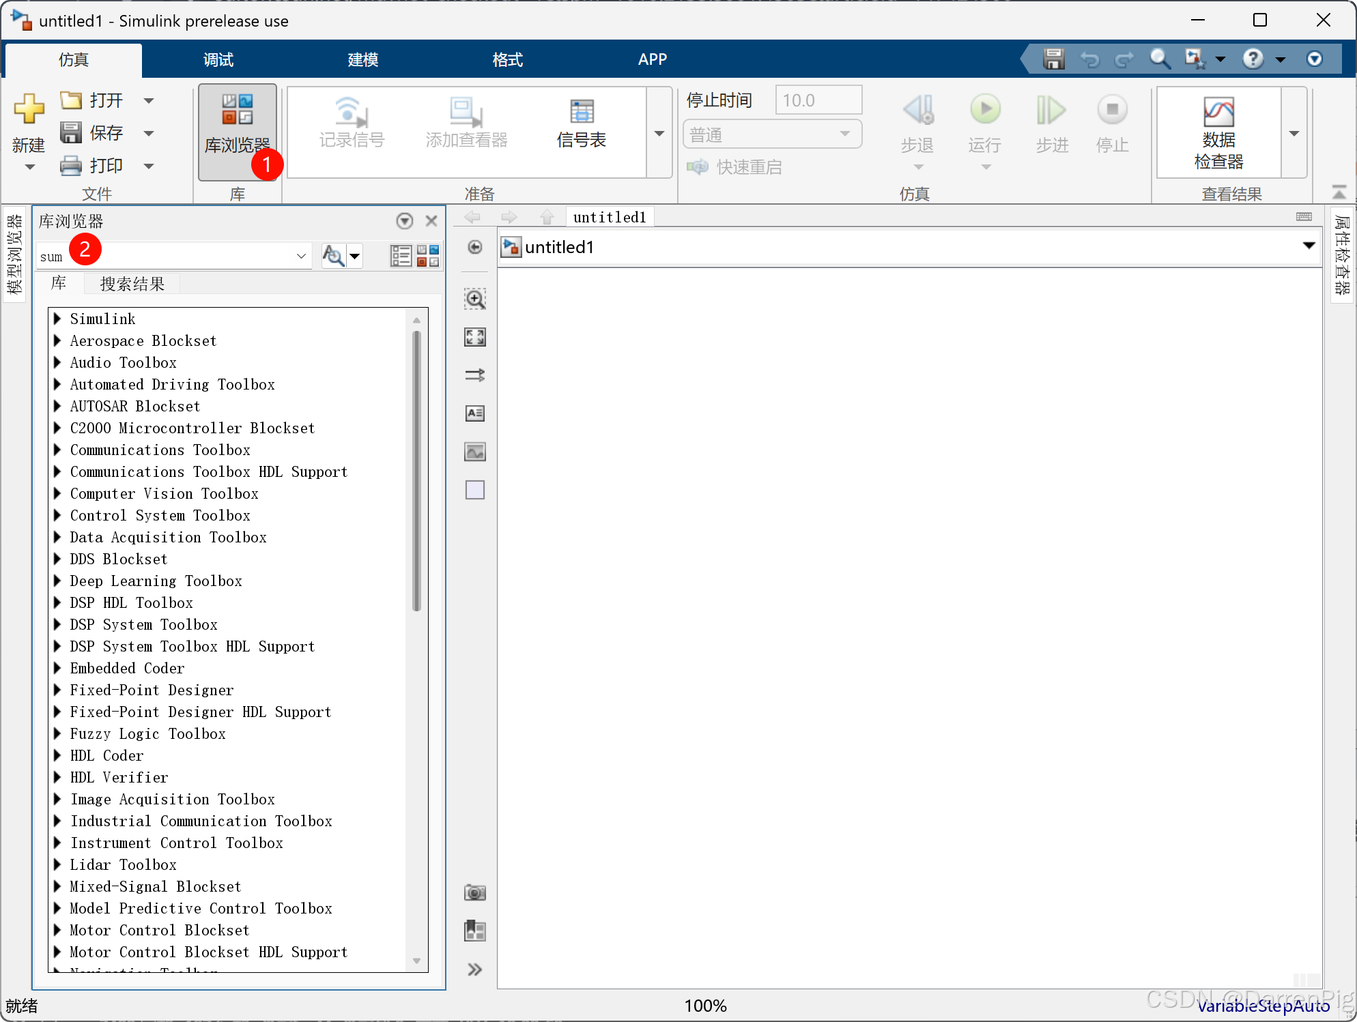The image size is (1357, 1022).
Task: Click the 停止时间 stop time field
Action: pyautogui.click(x=818, y=100)
